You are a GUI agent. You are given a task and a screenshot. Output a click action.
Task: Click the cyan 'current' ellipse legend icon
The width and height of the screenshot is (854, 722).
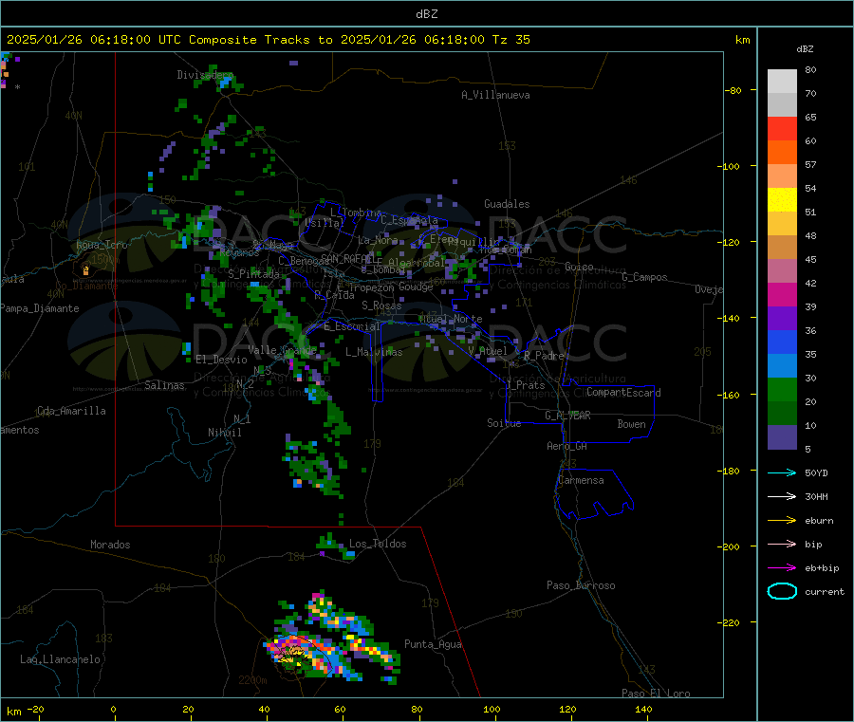point(782,591)
